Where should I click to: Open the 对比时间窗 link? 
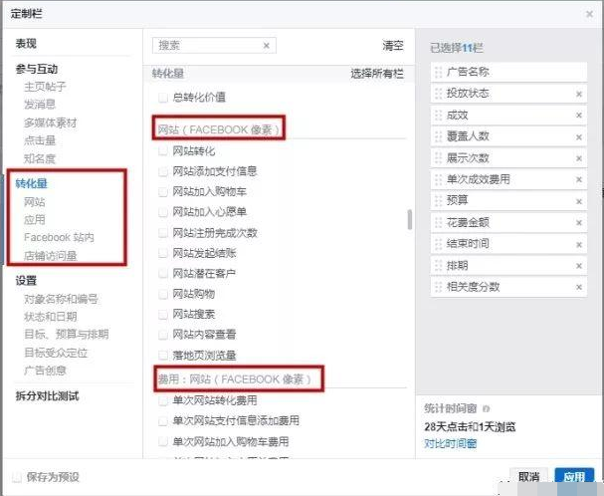point(451,442)
